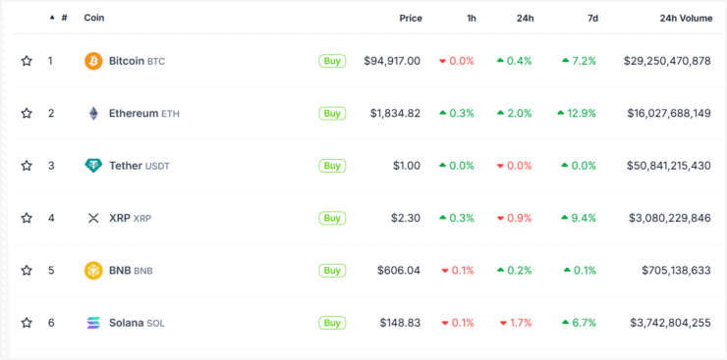
Task: Click the Ethereum diamond logo icon
Action: pyautogui.click(x=93, y=114)
